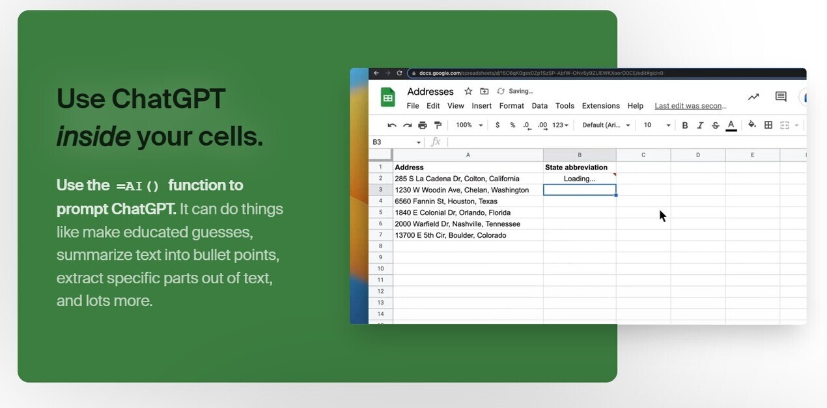Open the font size 10 dropdown
This screenshot has width=827, height=408.
[656, 125]
